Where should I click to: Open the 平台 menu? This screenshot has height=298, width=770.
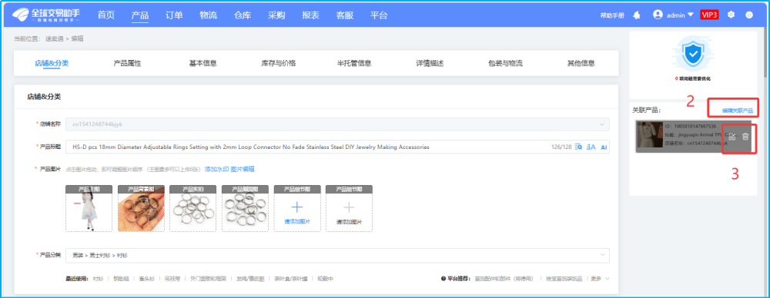[379, 15]
